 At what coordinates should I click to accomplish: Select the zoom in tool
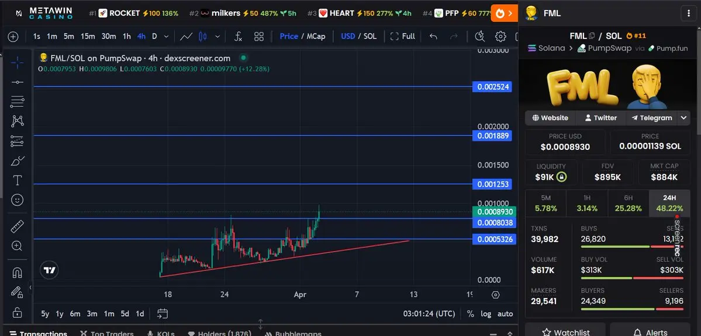point(17,246)
